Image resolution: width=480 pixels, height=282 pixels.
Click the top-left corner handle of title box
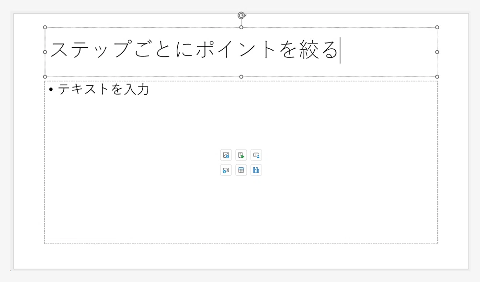pyautogui.click(x=45, y=28)
